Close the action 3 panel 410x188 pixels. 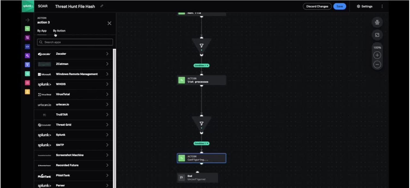coord(109,23)
